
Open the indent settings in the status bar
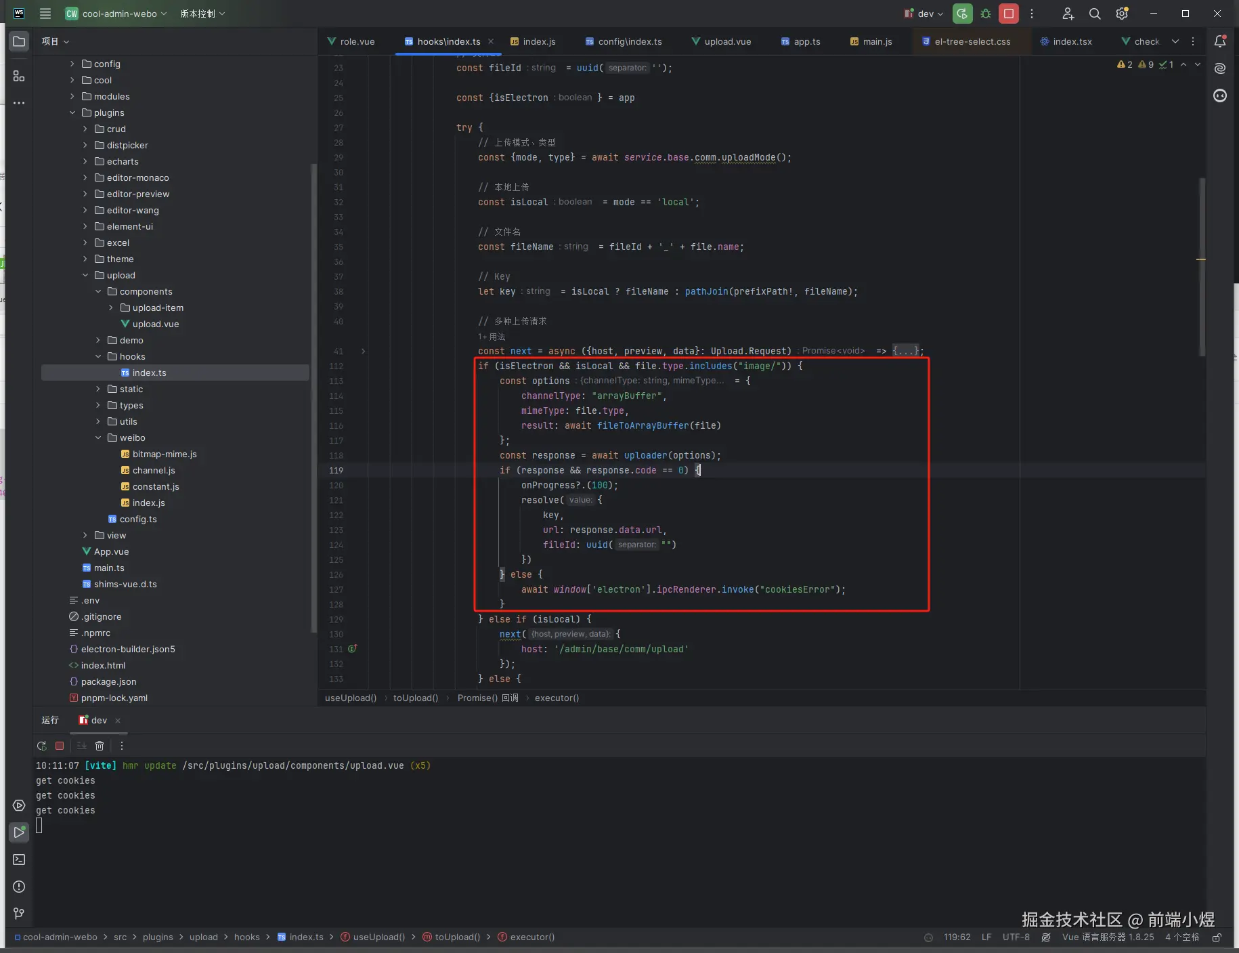1182,937
